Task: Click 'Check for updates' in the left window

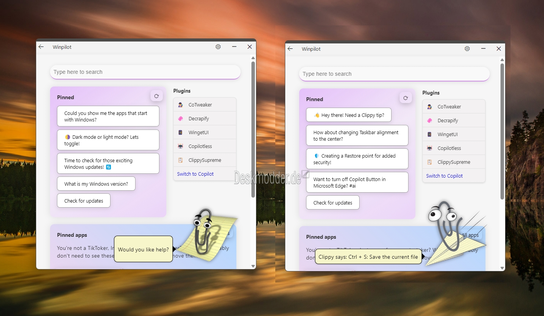Action: 84,201
